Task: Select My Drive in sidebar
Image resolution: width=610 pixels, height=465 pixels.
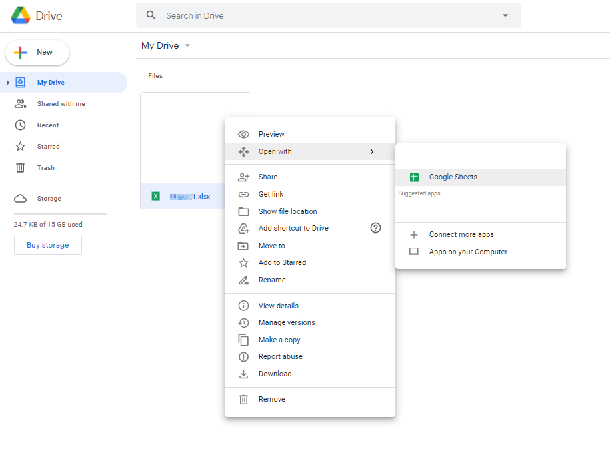Action: [63, 83]
